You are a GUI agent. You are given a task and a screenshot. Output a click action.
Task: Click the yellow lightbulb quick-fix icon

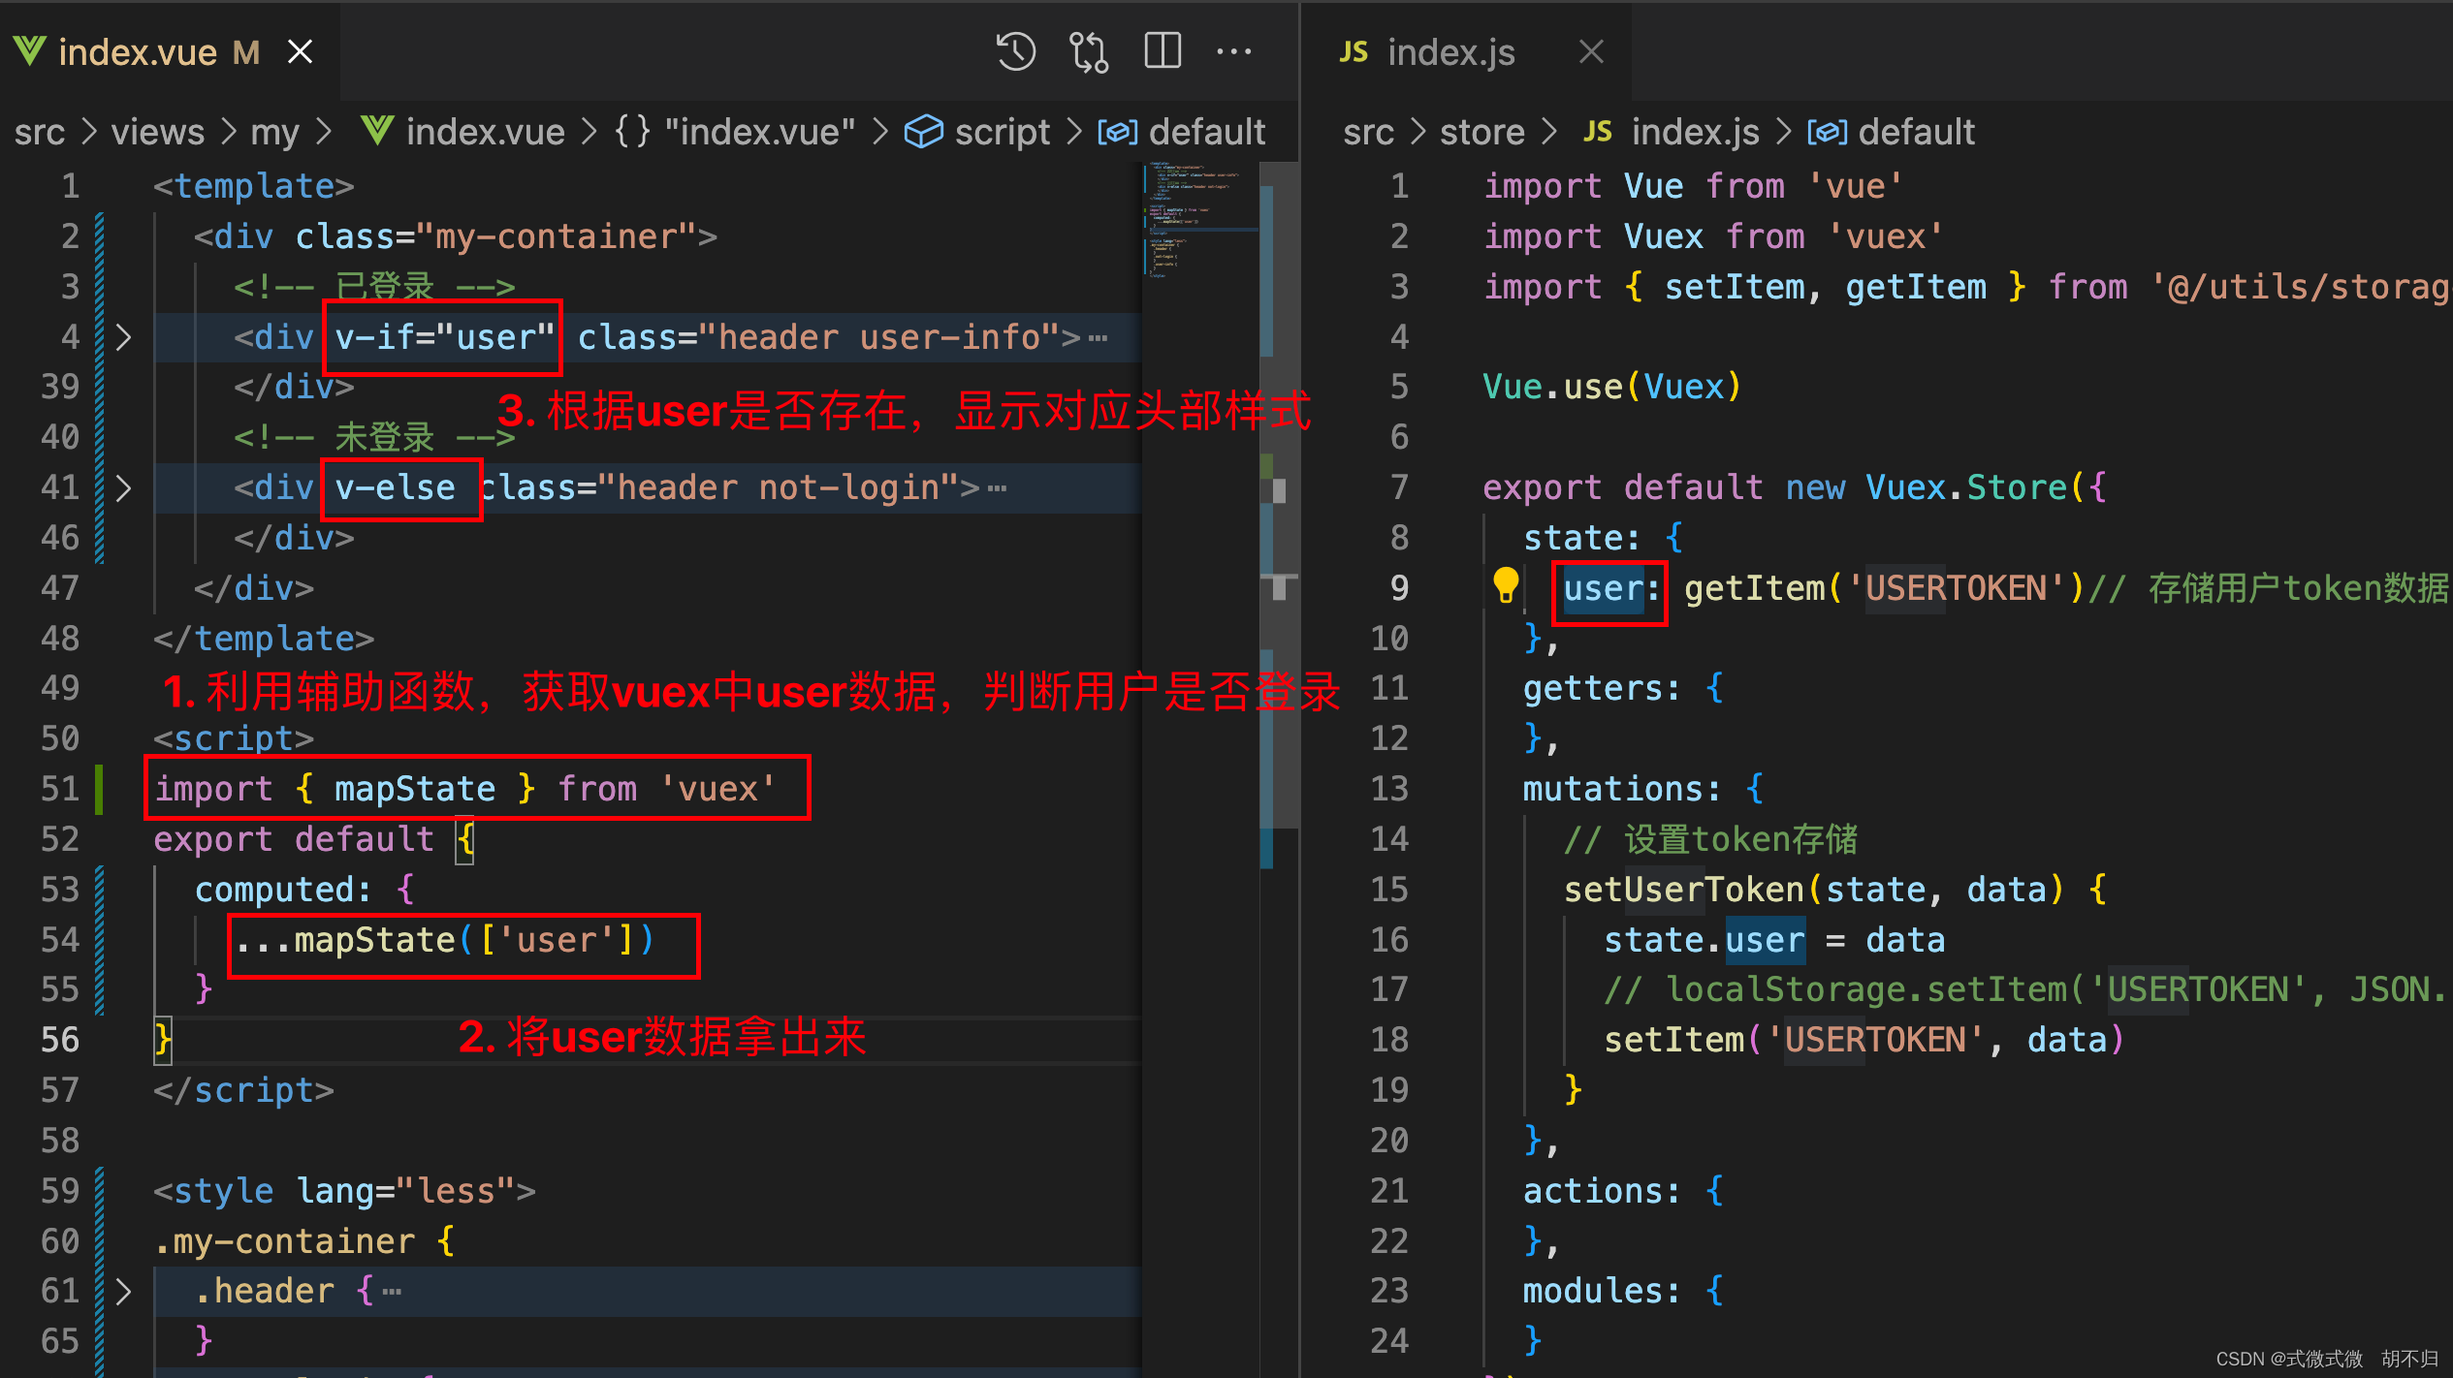pyautogui.click(x=1505, y=585)
